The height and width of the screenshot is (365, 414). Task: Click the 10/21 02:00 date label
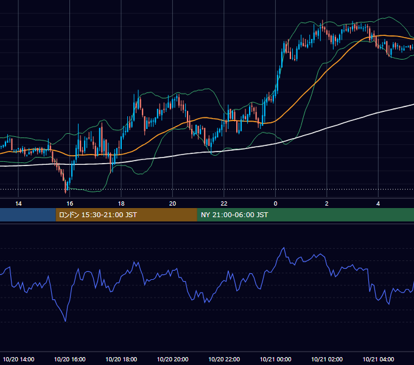click(327, 359)
